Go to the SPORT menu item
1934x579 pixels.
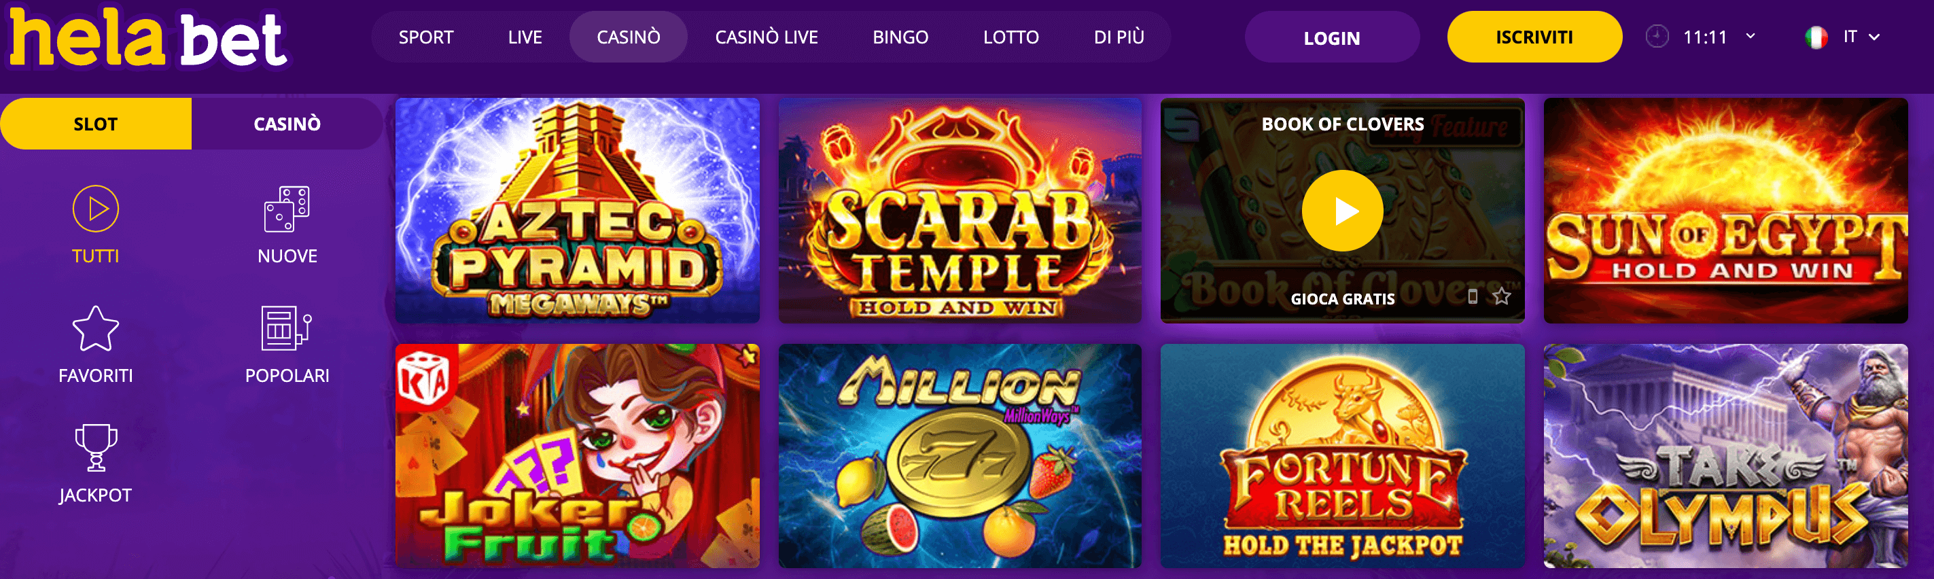425,37
